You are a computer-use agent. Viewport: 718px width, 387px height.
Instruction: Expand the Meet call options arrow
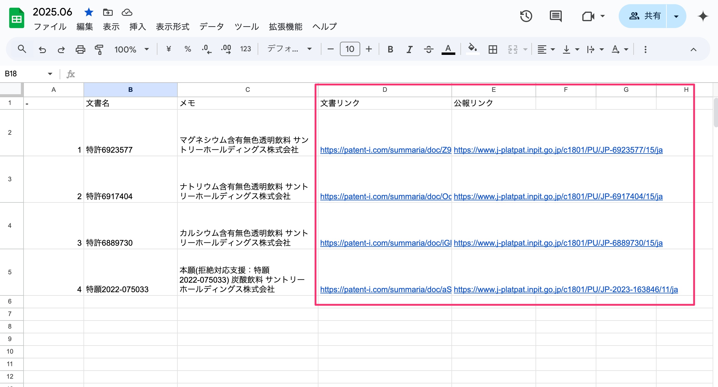[603, 16]
